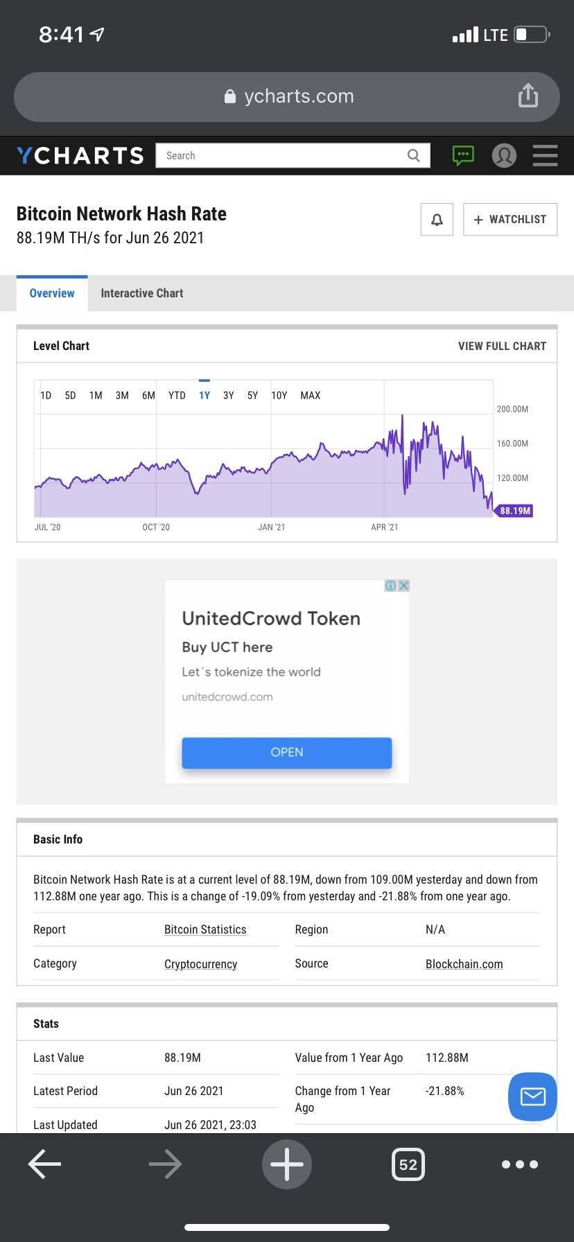Select the 3M chart range

(x=122, y=396)
